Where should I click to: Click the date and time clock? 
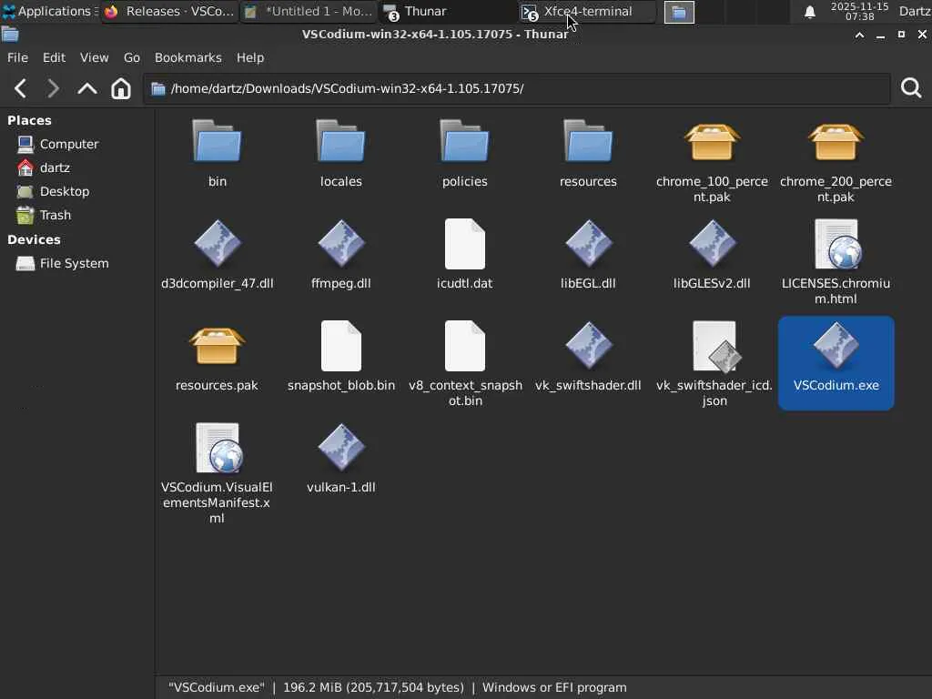click(859, 11)
